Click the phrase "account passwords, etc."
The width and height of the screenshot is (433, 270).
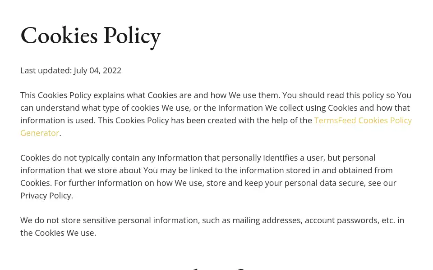[x=350, y=220]
